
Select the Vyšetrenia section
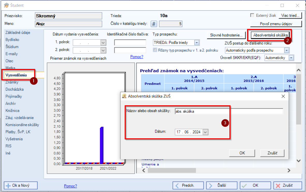[x=14, y=139]
